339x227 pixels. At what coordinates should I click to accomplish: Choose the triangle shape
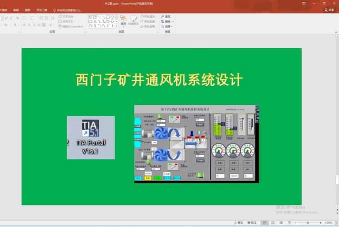tap(95, 21)
